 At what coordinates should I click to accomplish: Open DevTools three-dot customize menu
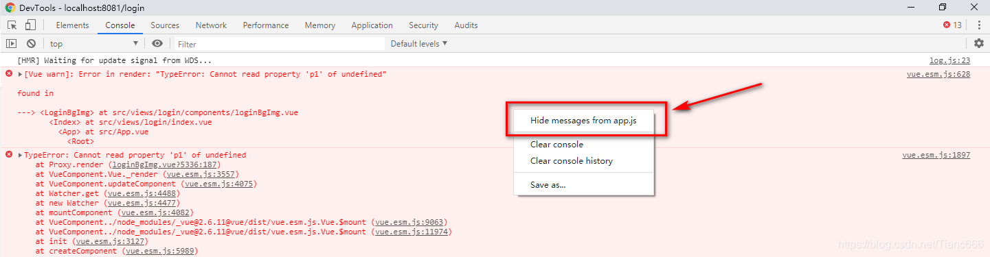tap(979, 25)
